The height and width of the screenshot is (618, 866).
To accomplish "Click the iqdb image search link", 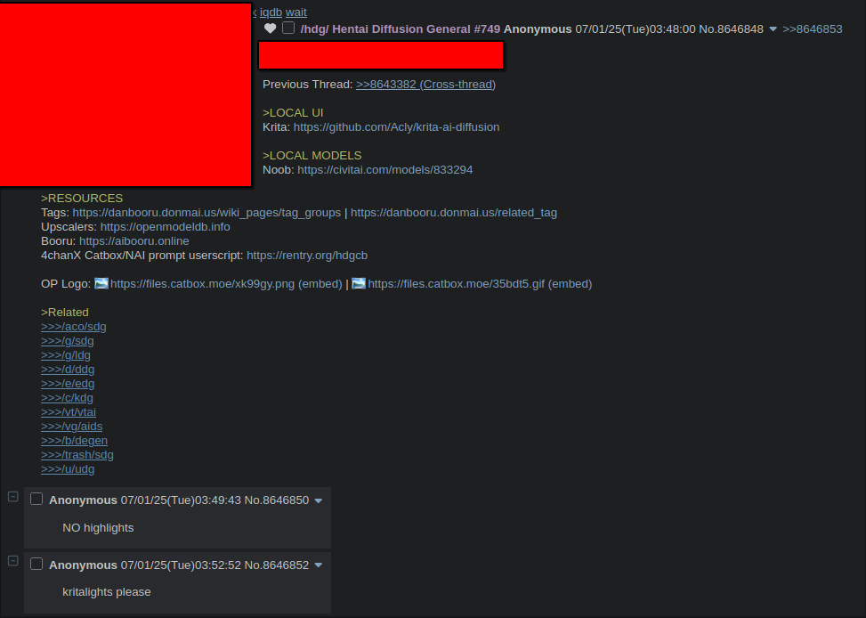I will point(271,12).
